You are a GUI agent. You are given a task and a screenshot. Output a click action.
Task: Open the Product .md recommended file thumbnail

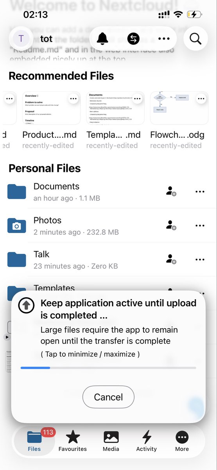pos(52,108)
